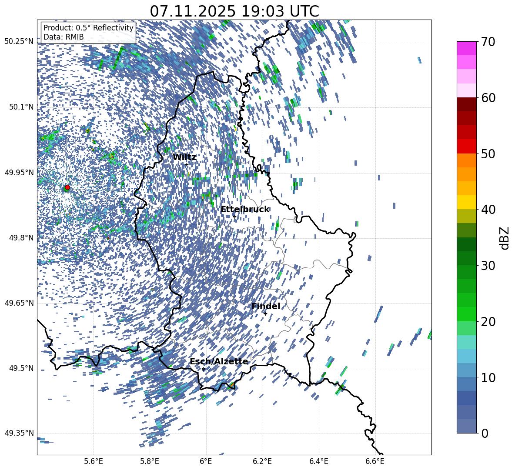The width and height of the screenshot is (515, 470).
Task: Click the 6.2°E longitude tick label
Action: [262, 461]
